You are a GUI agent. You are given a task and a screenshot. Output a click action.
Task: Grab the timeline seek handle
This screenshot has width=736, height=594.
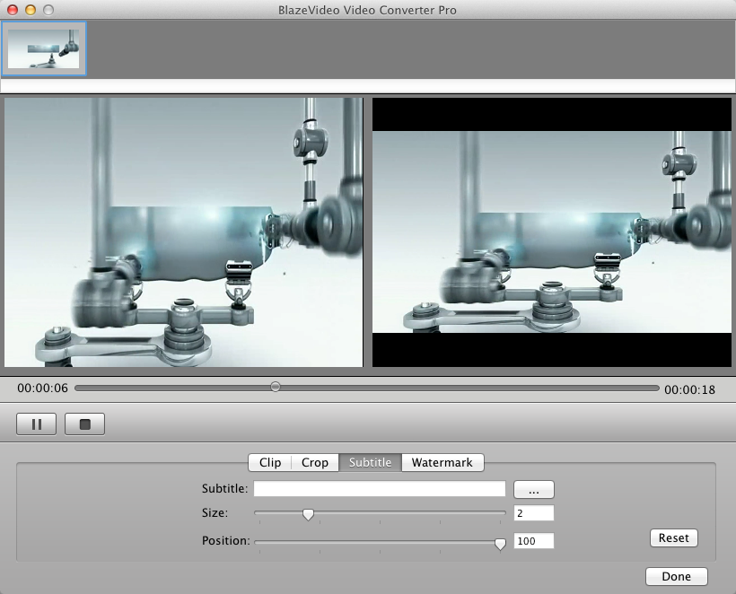[275, 387]
